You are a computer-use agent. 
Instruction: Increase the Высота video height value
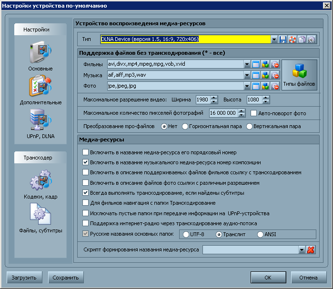pos(266,98)
